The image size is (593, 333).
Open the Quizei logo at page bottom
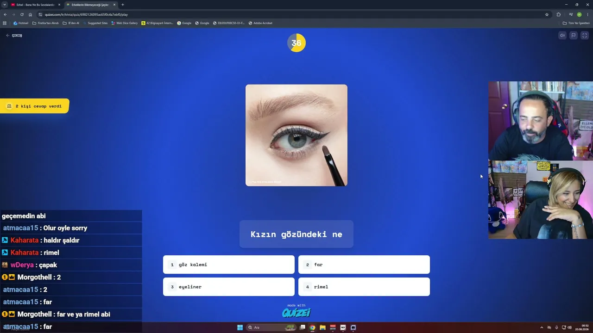296,312
